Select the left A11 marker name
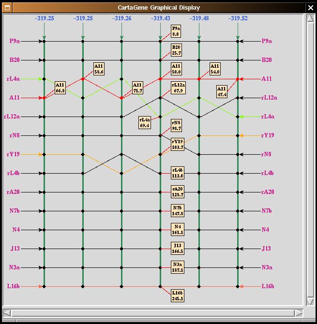 point(15,97)
